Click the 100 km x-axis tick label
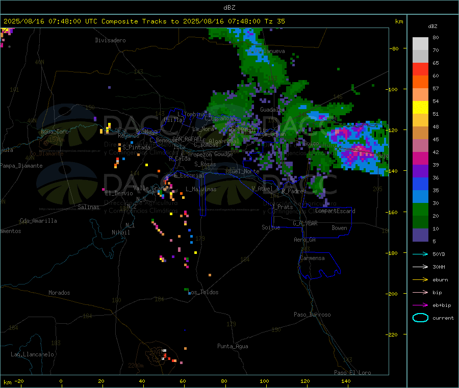Screen dimensions: 459x388 (x=264, y=381)
